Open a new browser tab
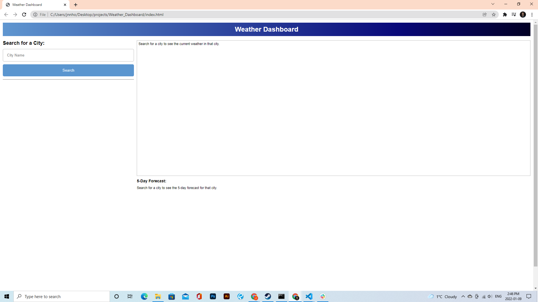The image size is (538, 302). (x=76, y=5)
